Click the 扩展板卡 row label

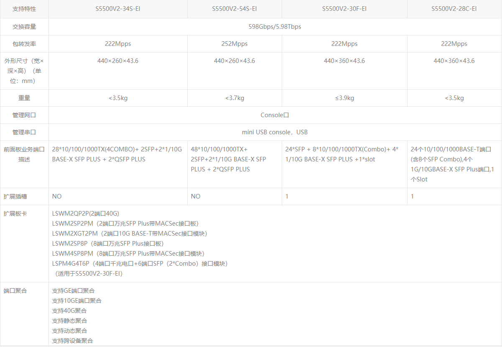[x=15, y=214]
